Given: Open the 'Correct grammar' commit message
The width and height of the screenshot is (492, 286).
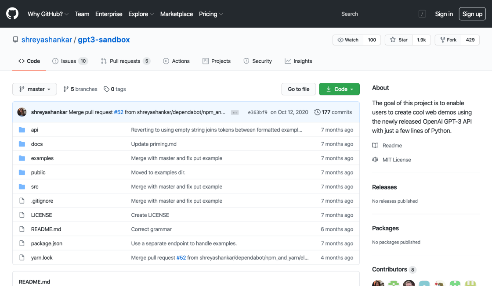Looking at the screenshot, I should click(151, 229).
